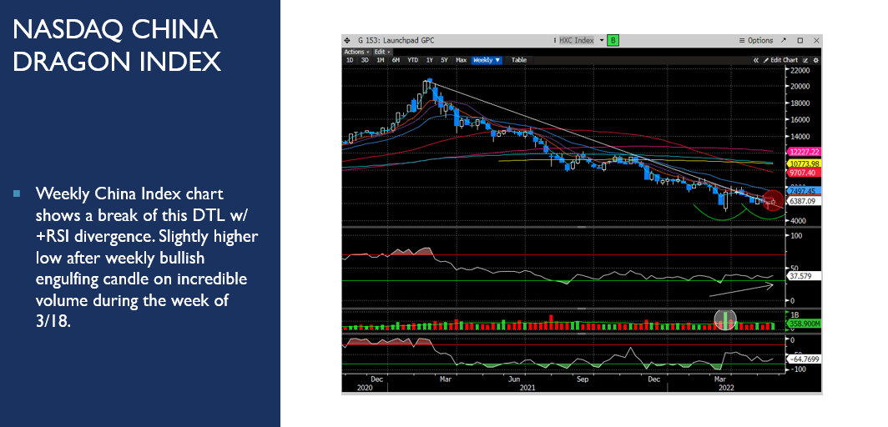This screenshot has height=427, width=888.
Task: Select the Max time range
Action: click(x=461, y=60)
